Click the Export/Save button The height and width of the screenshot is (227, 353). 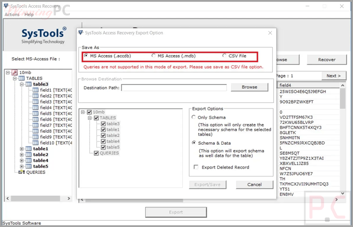point(207,185)
